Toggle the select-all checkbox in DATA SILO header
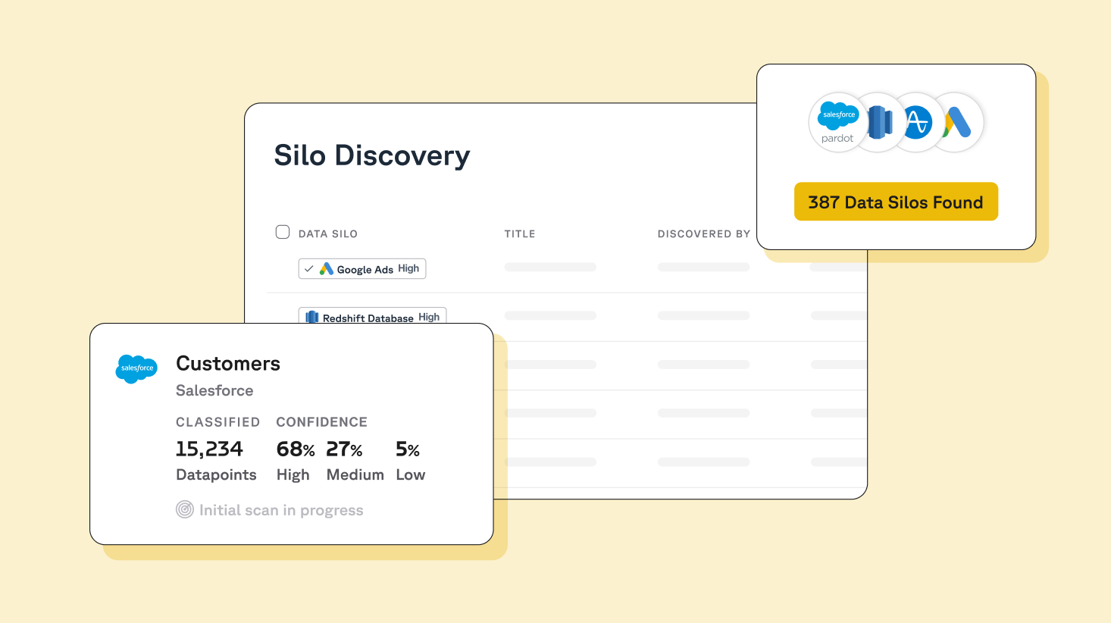The height and width of the screenshot is (623, 1111). 283,232
